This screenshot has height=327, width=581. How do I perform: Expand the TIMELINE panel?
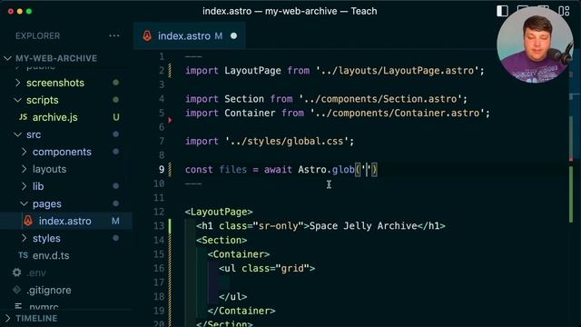click(x=36, y=318)
